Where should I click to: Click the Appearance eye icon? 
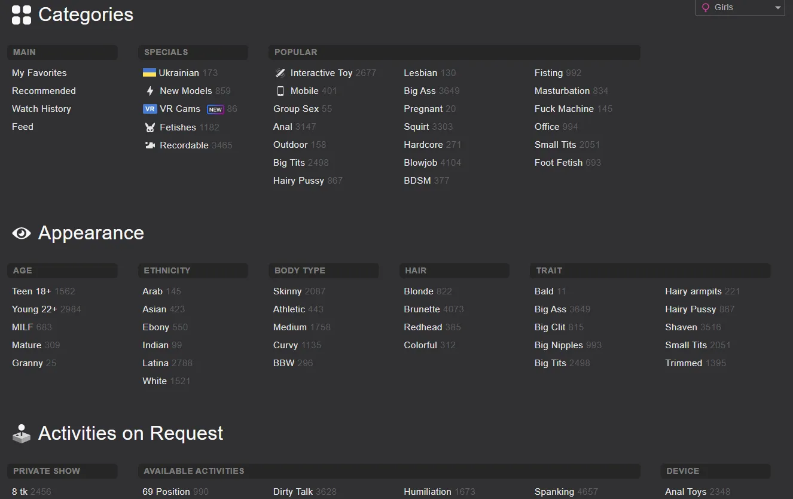[x=22, y=233]
